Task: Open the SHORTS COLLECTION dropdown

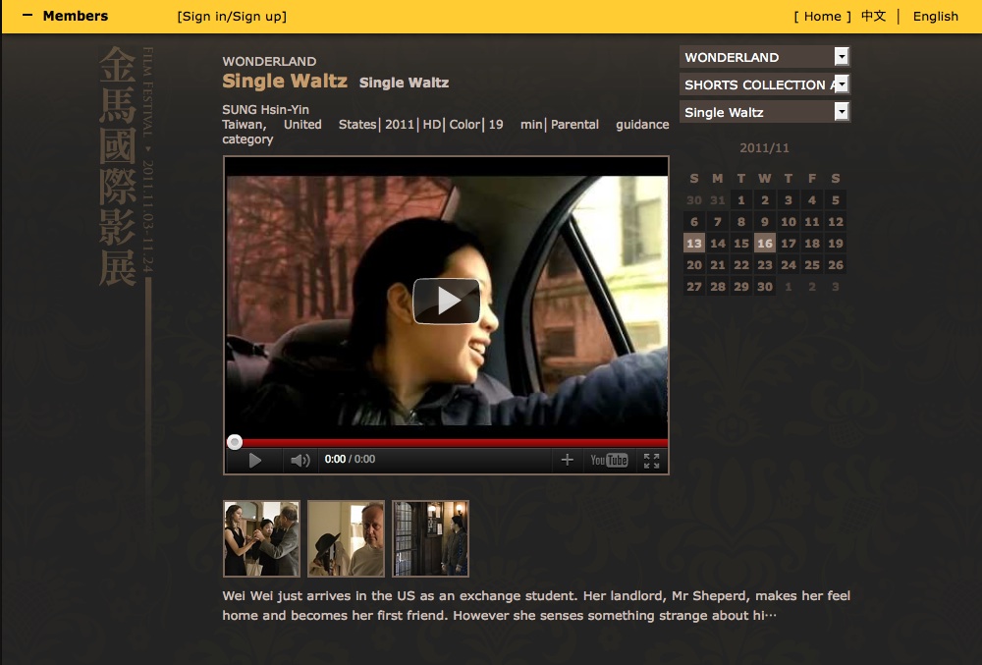Action: tap(765, 84)
